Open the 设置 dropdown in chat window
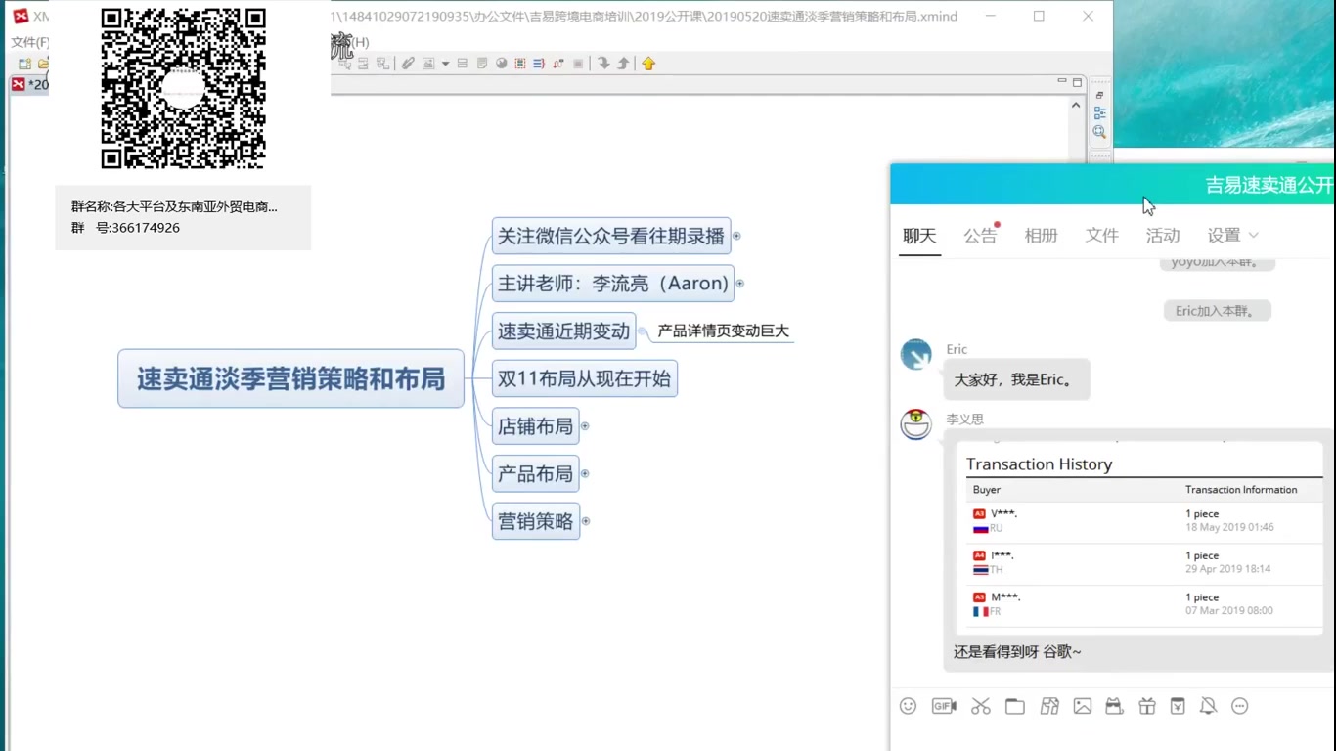The width and height of the screenshot is (1336, 751). click(1232, 236)
